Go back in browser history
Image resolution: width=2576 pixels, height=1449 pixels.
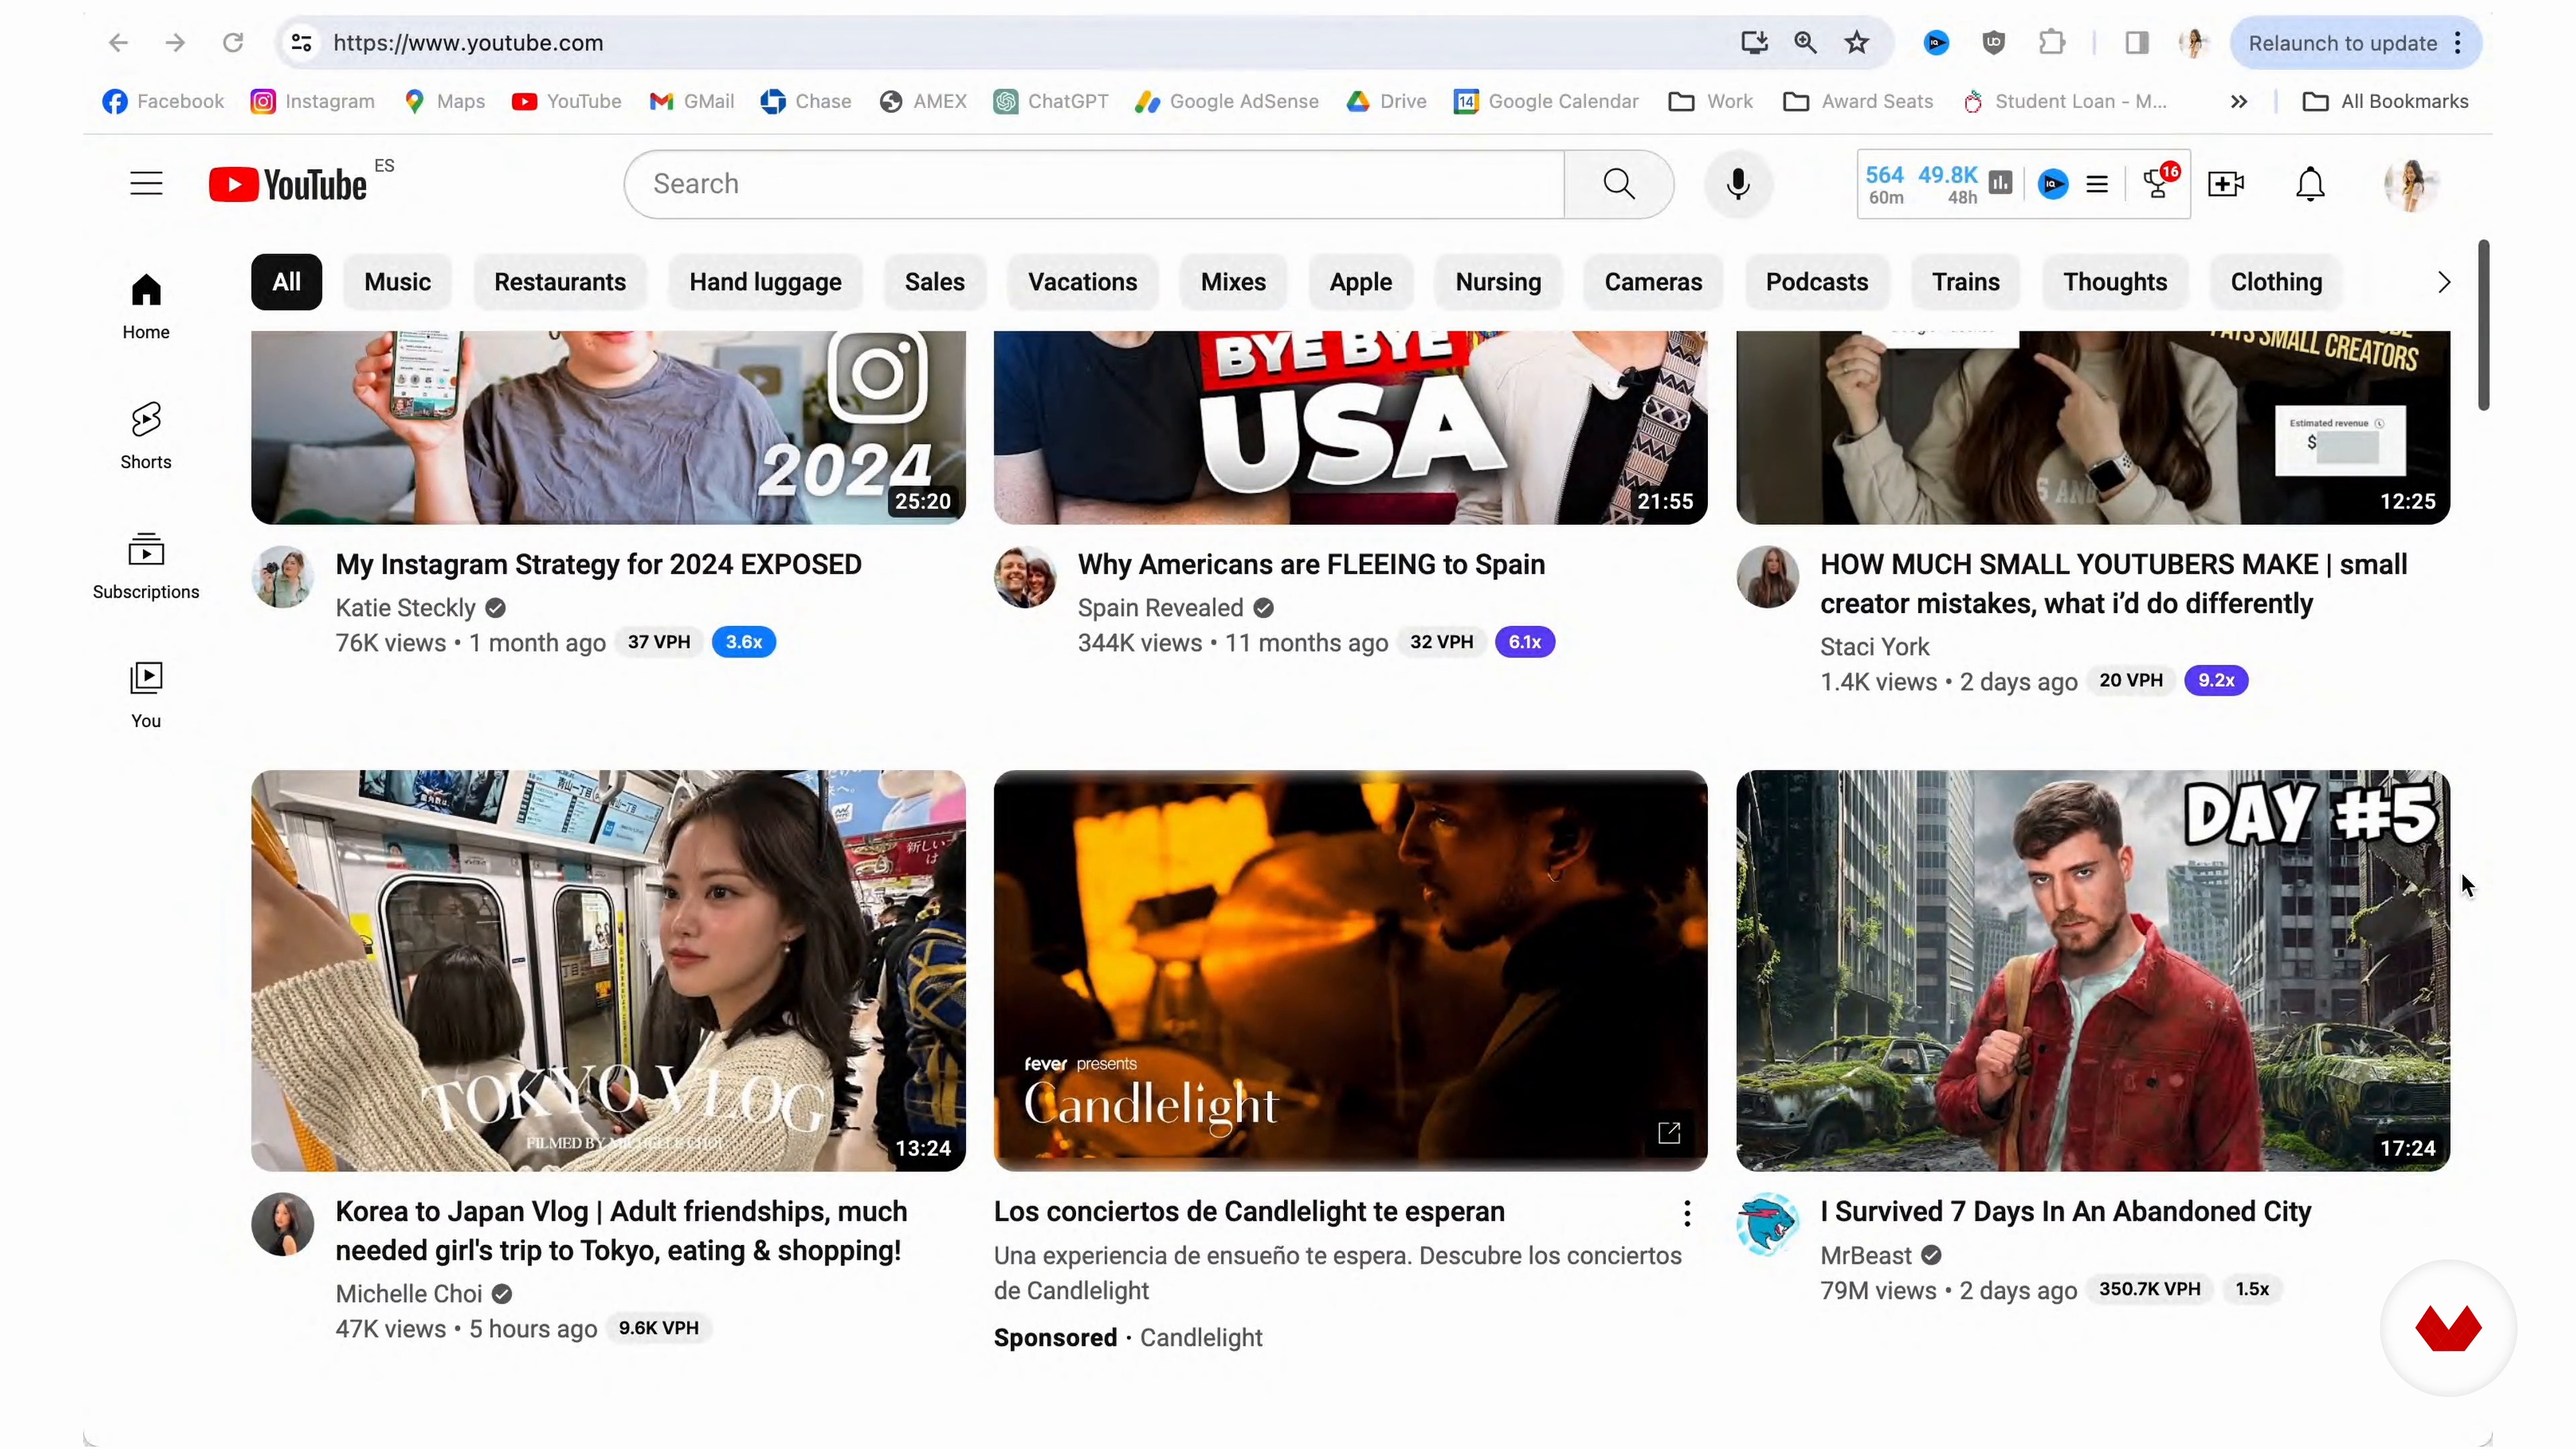point(118,42)
